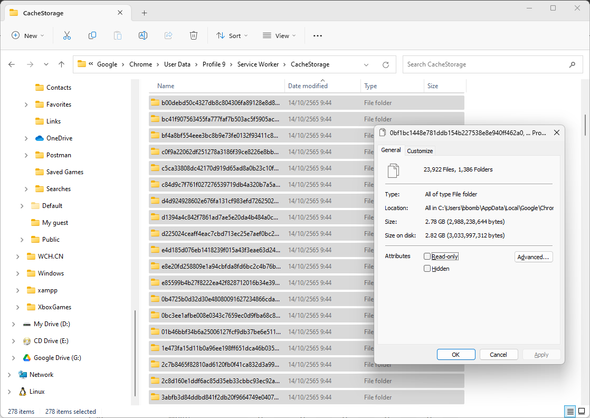Click the Delete trash can icon

(194, 36)
